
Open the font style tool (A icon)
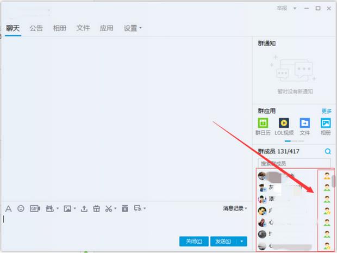tap(8, 208)
